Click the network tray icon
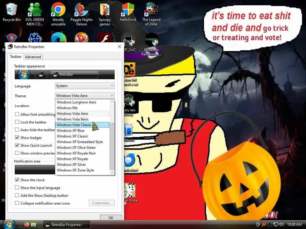This screenshot has width=306, height=229. (x=276, y=224)
